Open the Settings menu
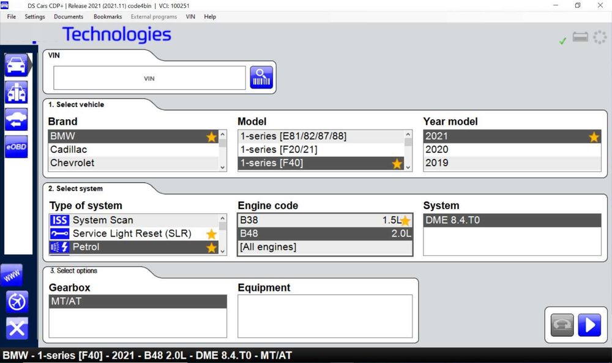The height and width of the screenshot is (363, 612). pyautogui.click(x=35, y=16)
